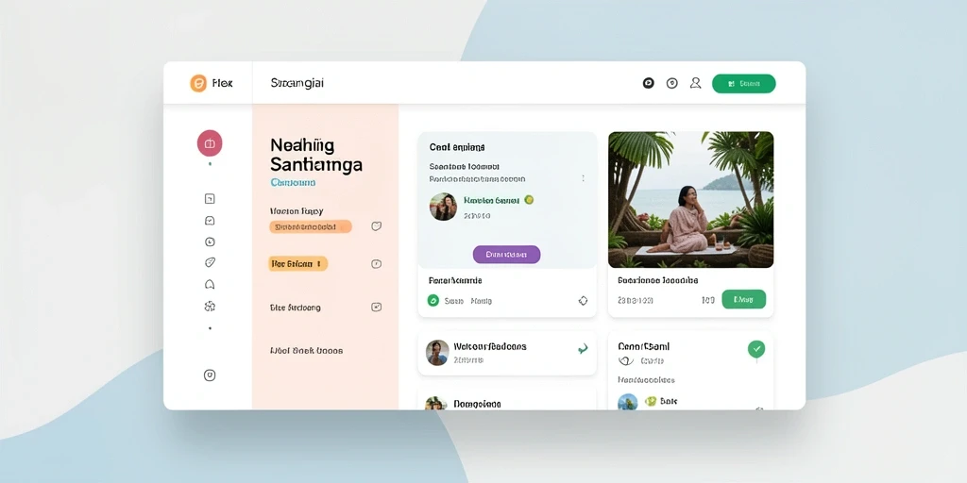Select the orange pill tag in pink panel
This screenshot has width=967, height=483.
coord(311,226)
